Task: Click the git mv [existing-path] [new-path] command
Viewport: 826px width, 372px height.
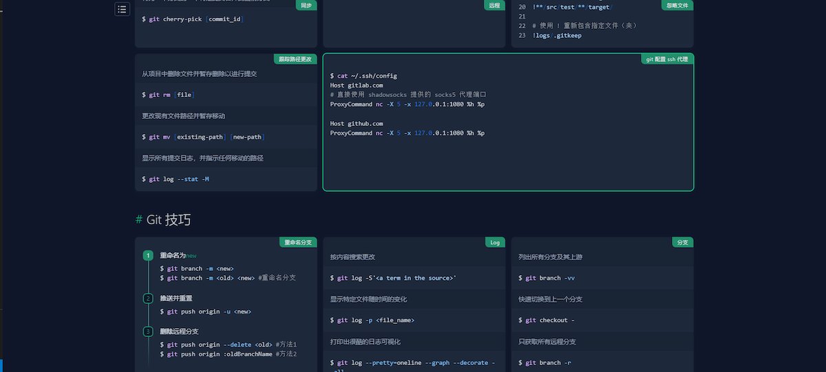Action: [203, 138]
